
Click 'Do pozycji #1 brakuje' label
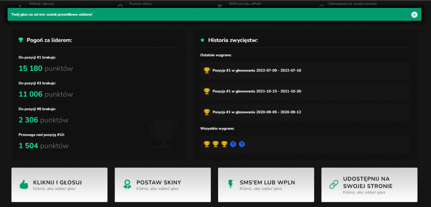(37, 57)
